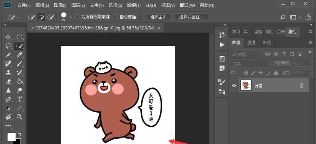Select the Eraser tool

pyautogui.click(x=8, y=81)
